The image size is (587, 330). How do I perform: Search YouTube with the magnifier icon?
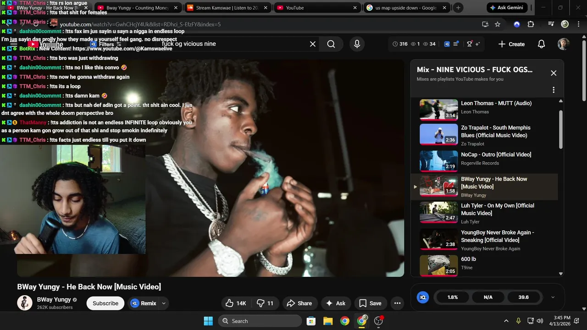(x=331, y=44)
